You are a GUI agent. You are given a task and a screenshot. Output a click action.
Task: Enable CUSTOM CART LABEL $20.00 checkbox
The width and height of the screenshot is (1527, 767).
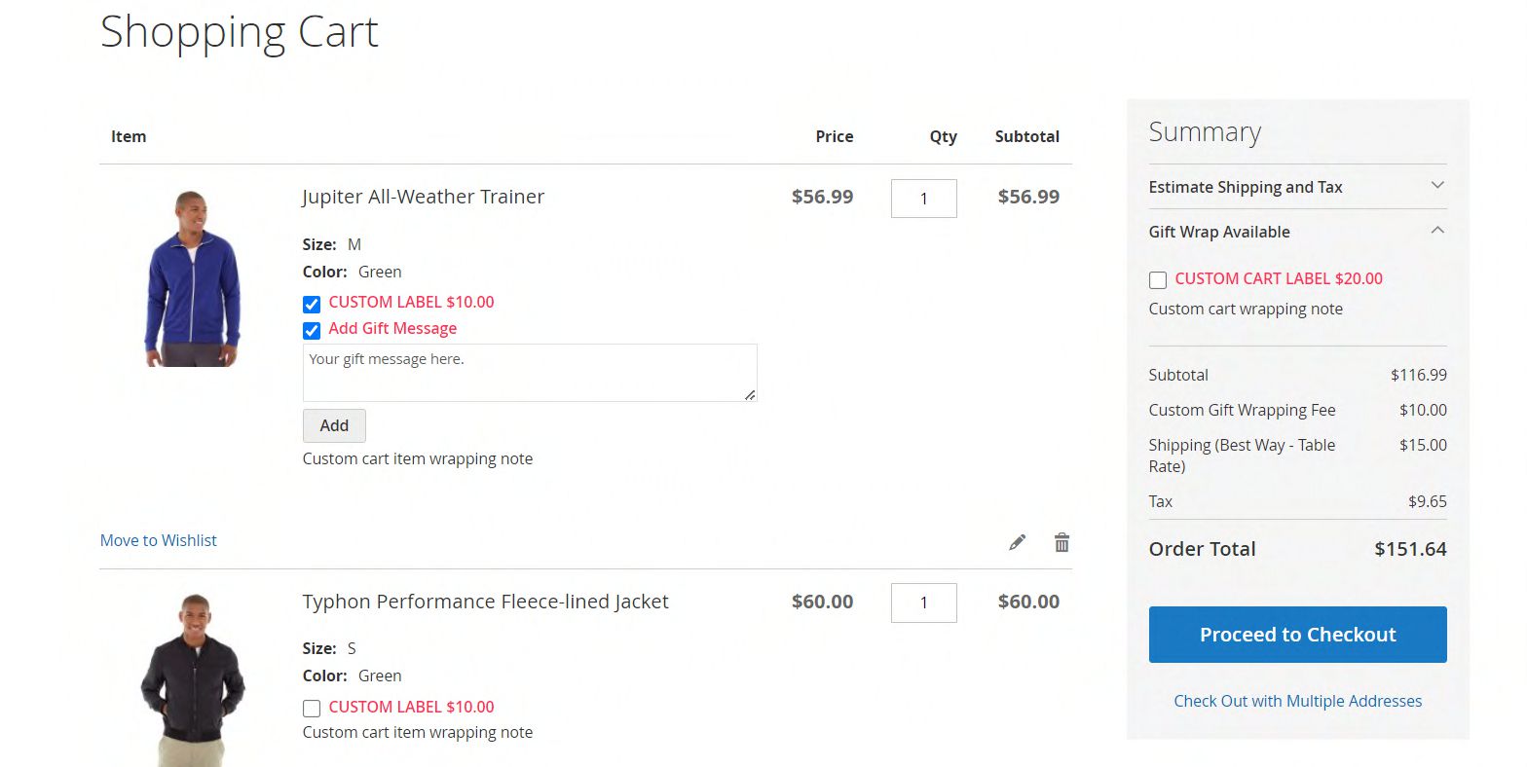[1158, 280]
